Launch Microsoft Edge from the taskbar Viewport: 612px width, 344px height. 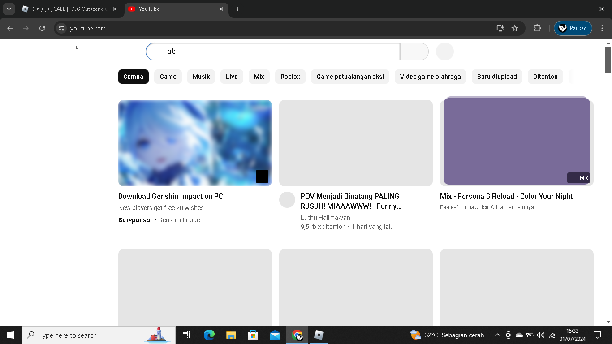point(209,335)
